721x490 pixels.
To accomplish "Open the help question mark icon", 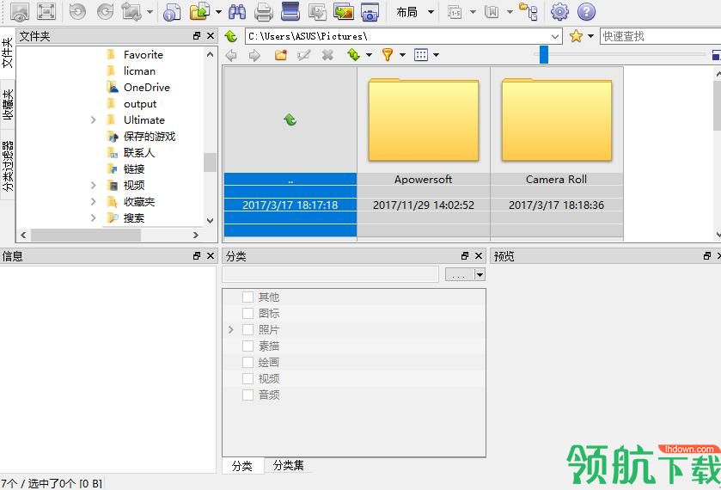I will (586, 12).
